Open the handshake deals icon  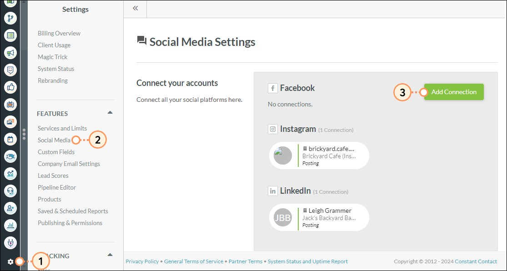10,156
